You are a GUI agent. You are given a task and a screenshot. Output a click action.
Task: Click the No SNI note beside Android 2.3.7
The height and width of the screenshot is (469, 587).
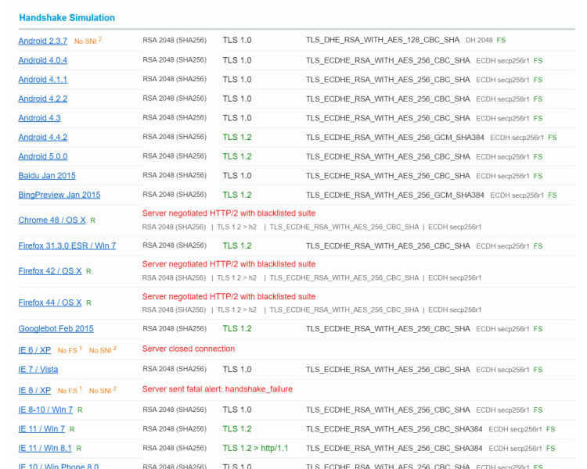(x=88, y=41)
